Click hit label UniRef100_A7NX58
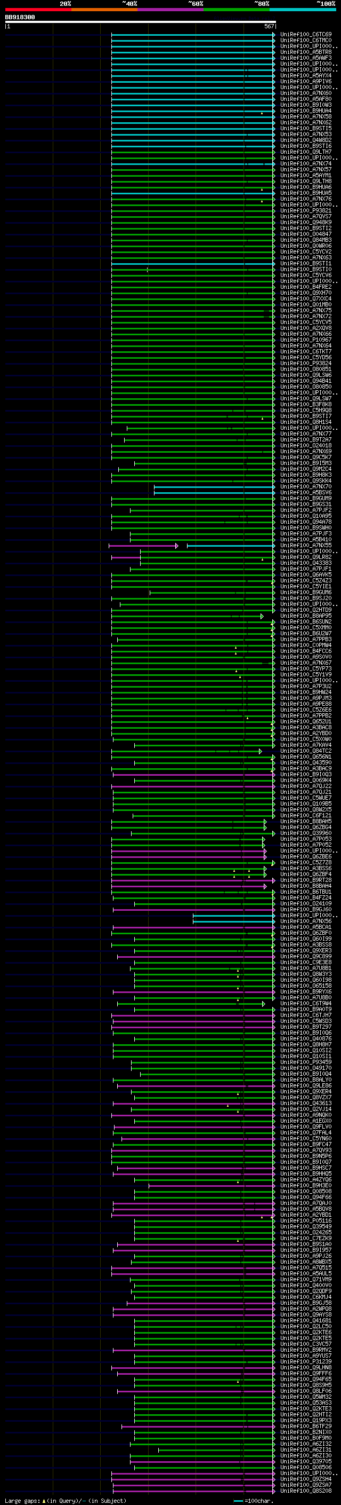Viewport: 341px width, 1505px height. (306, 117)
